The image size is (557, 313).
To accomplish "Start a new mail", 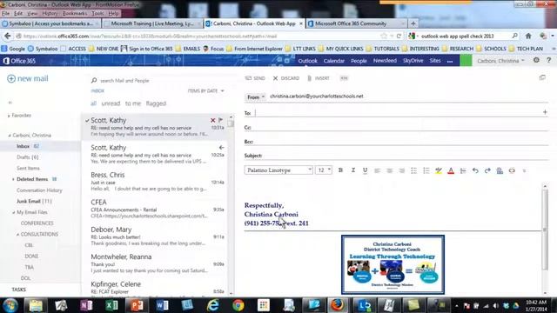I will click(28, 78).
